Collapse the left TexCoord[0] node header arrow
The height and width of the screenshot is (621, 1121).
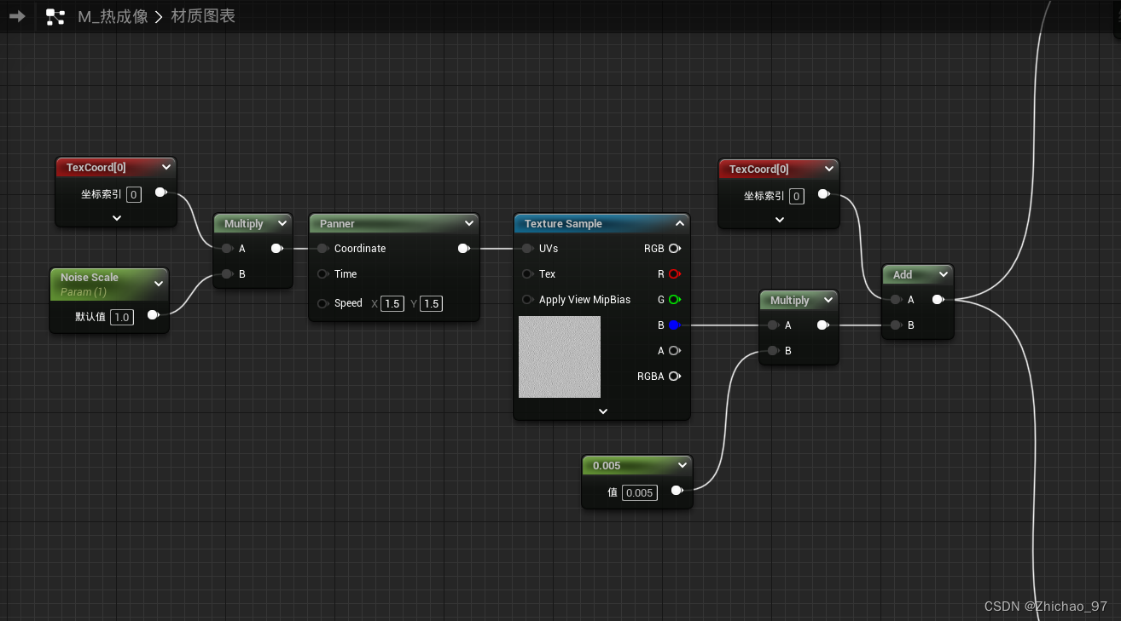pos(166,167)
